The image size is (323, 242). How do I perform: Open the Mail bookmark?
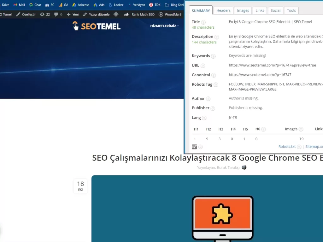(x=19, y=5)
